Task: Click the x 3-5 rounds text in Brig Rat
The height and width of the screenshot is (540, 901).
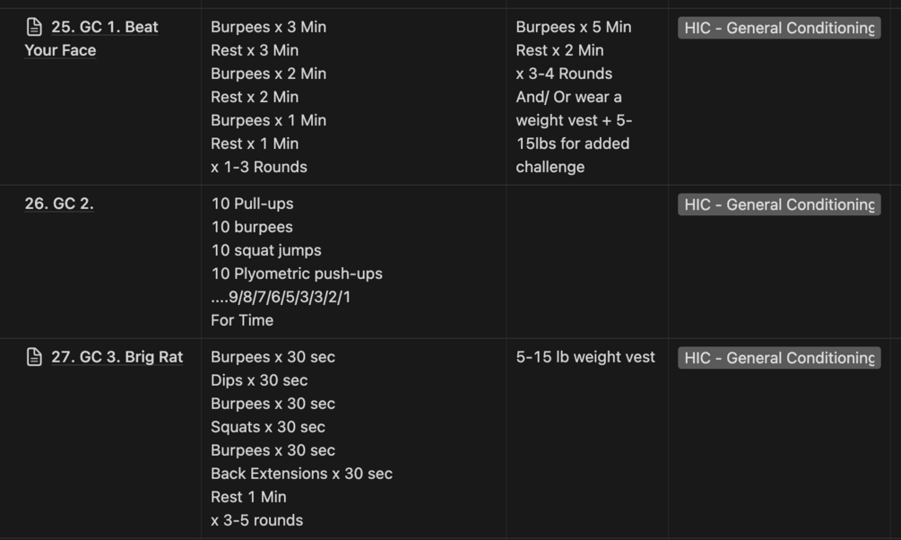Action: [257, 520]
